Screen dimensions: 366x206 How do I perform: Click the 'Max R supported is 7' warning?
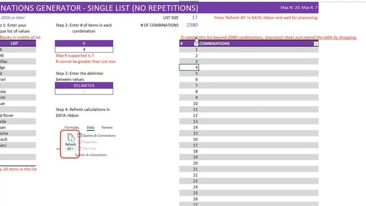[x=75, y=56]
